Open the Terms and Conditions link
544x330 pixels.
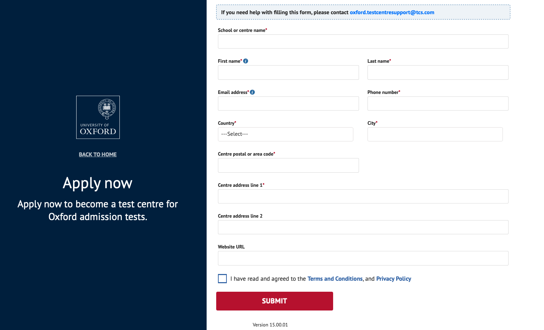335,279
